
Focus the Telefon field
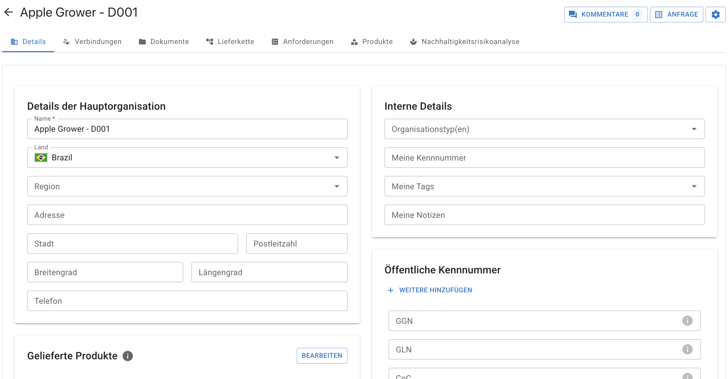pyautogui.click(x=187, y=301)
